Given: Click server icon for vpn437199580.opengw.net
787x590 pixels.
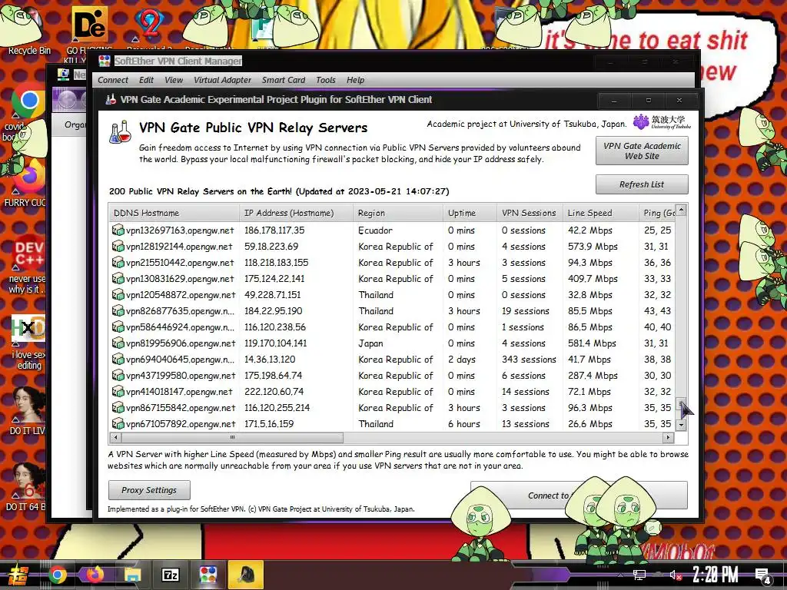Looking at the screenshot, I should tap(118, 375).
